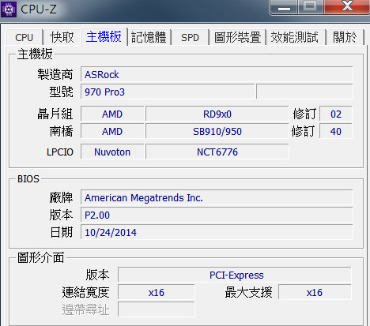Click the 日期 label in BIOS group

(x=61, y=232)
